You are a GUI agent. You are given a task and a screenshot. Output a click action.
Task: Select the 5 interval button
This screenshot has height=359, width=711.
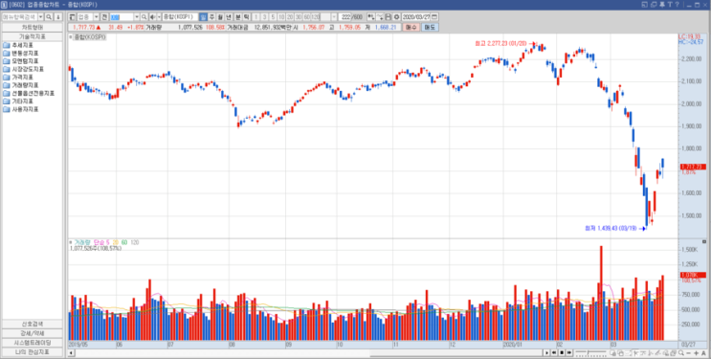point(273,17)
